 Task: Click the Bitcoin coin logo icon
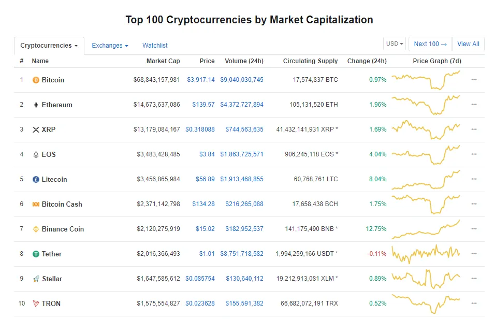click(x=36, y=80)
